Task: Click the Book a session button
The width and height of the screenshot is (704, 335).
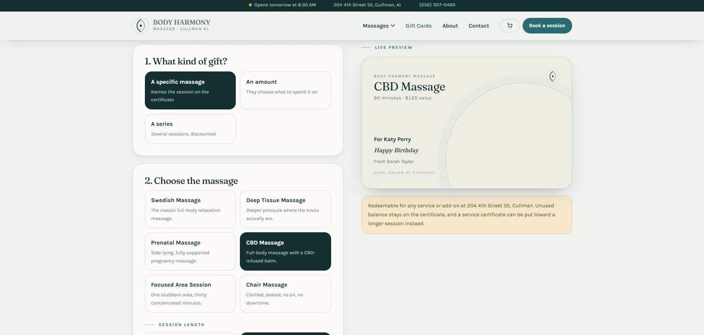Action: [547, 26]
